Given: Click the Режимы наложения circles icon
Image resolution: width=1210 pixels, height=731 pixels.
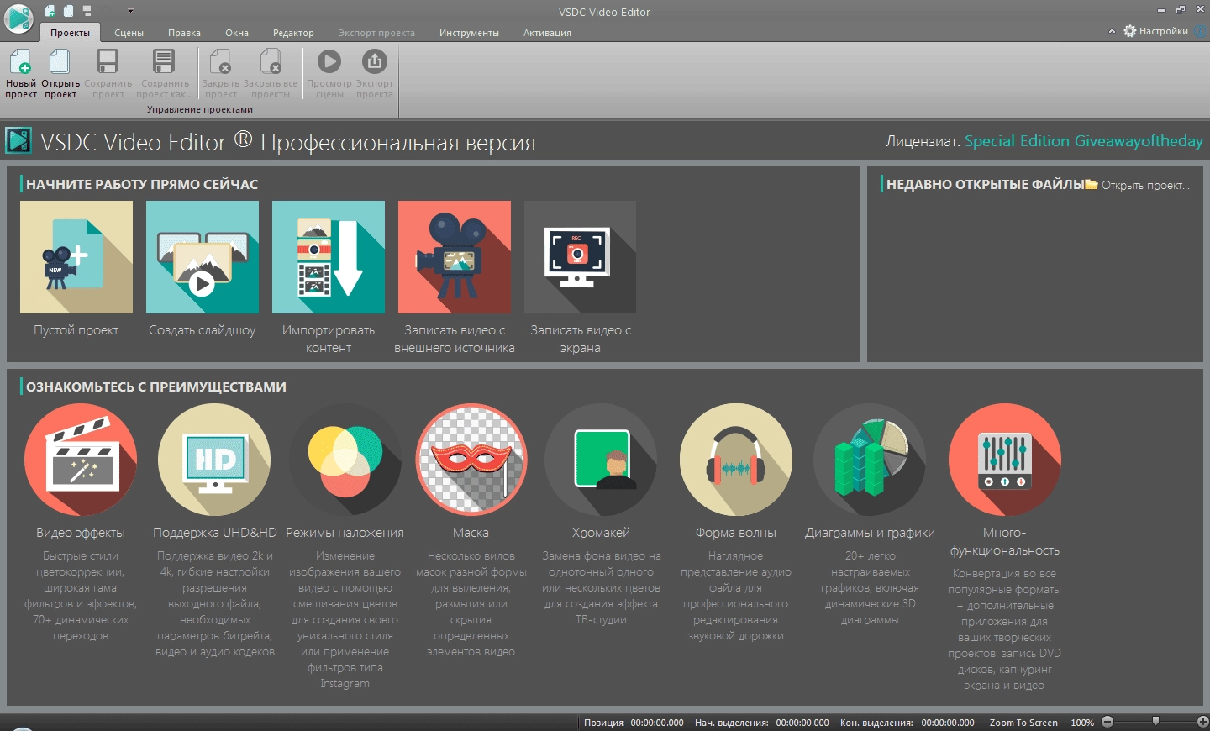Looking at the screenshot, I should tap(345, 460).
